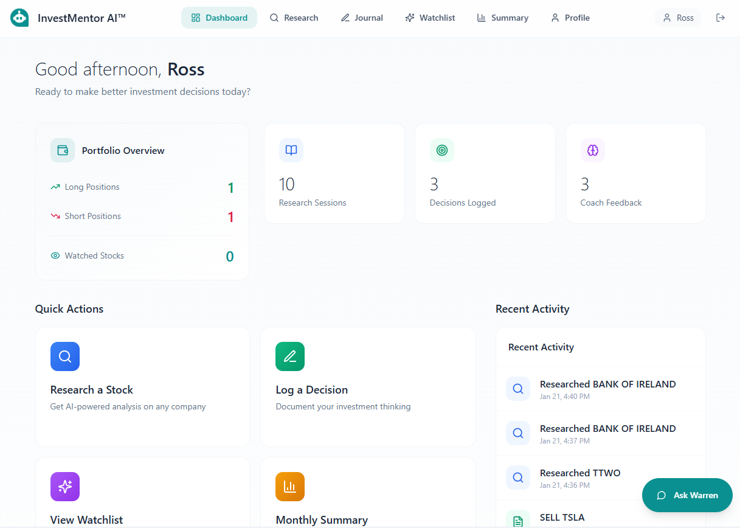The height and width of the screenshot is (528, 740).
Task: Click the Research Sessions book icon
Action: (291, 150)
